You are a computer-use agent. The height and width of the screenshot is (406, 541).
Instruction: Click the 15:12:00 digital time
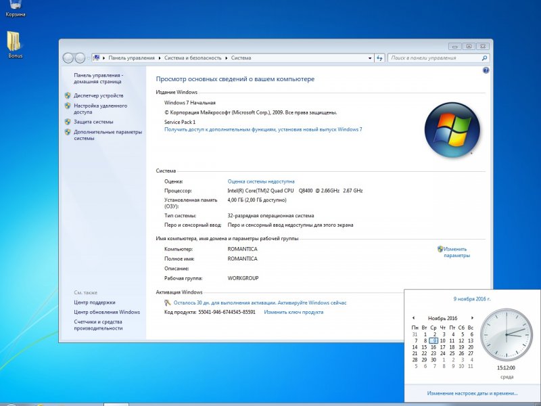(506, 367)
